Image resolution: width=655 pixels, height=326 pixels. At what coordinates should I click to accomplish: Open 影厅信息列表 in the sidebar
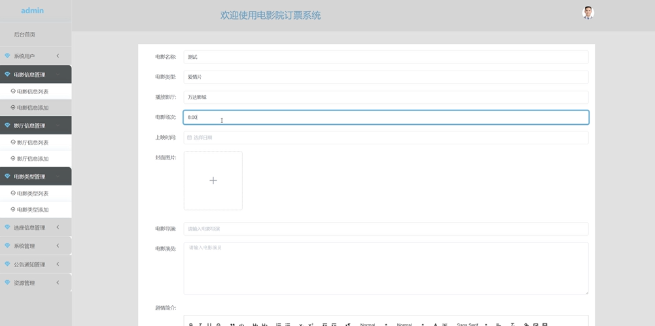(35, 142)
